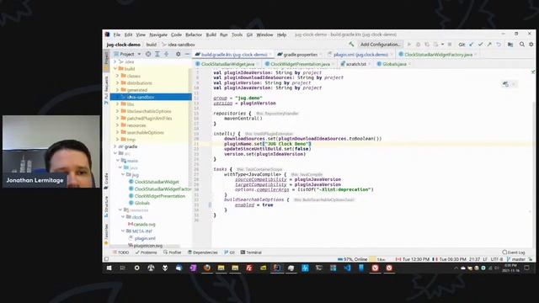Open the Profiler tool window button
This screenshot has height=303, width=539.
[x=172, y=252]
